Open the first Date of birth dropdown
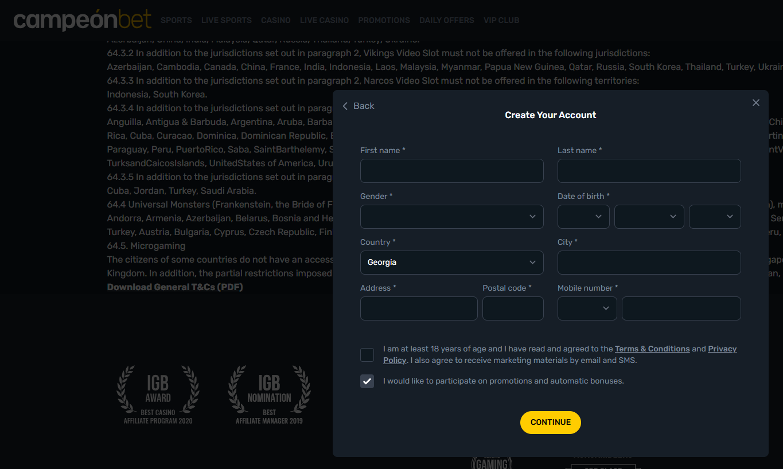Viewport: 783px width, 469px height. point(583,217)
